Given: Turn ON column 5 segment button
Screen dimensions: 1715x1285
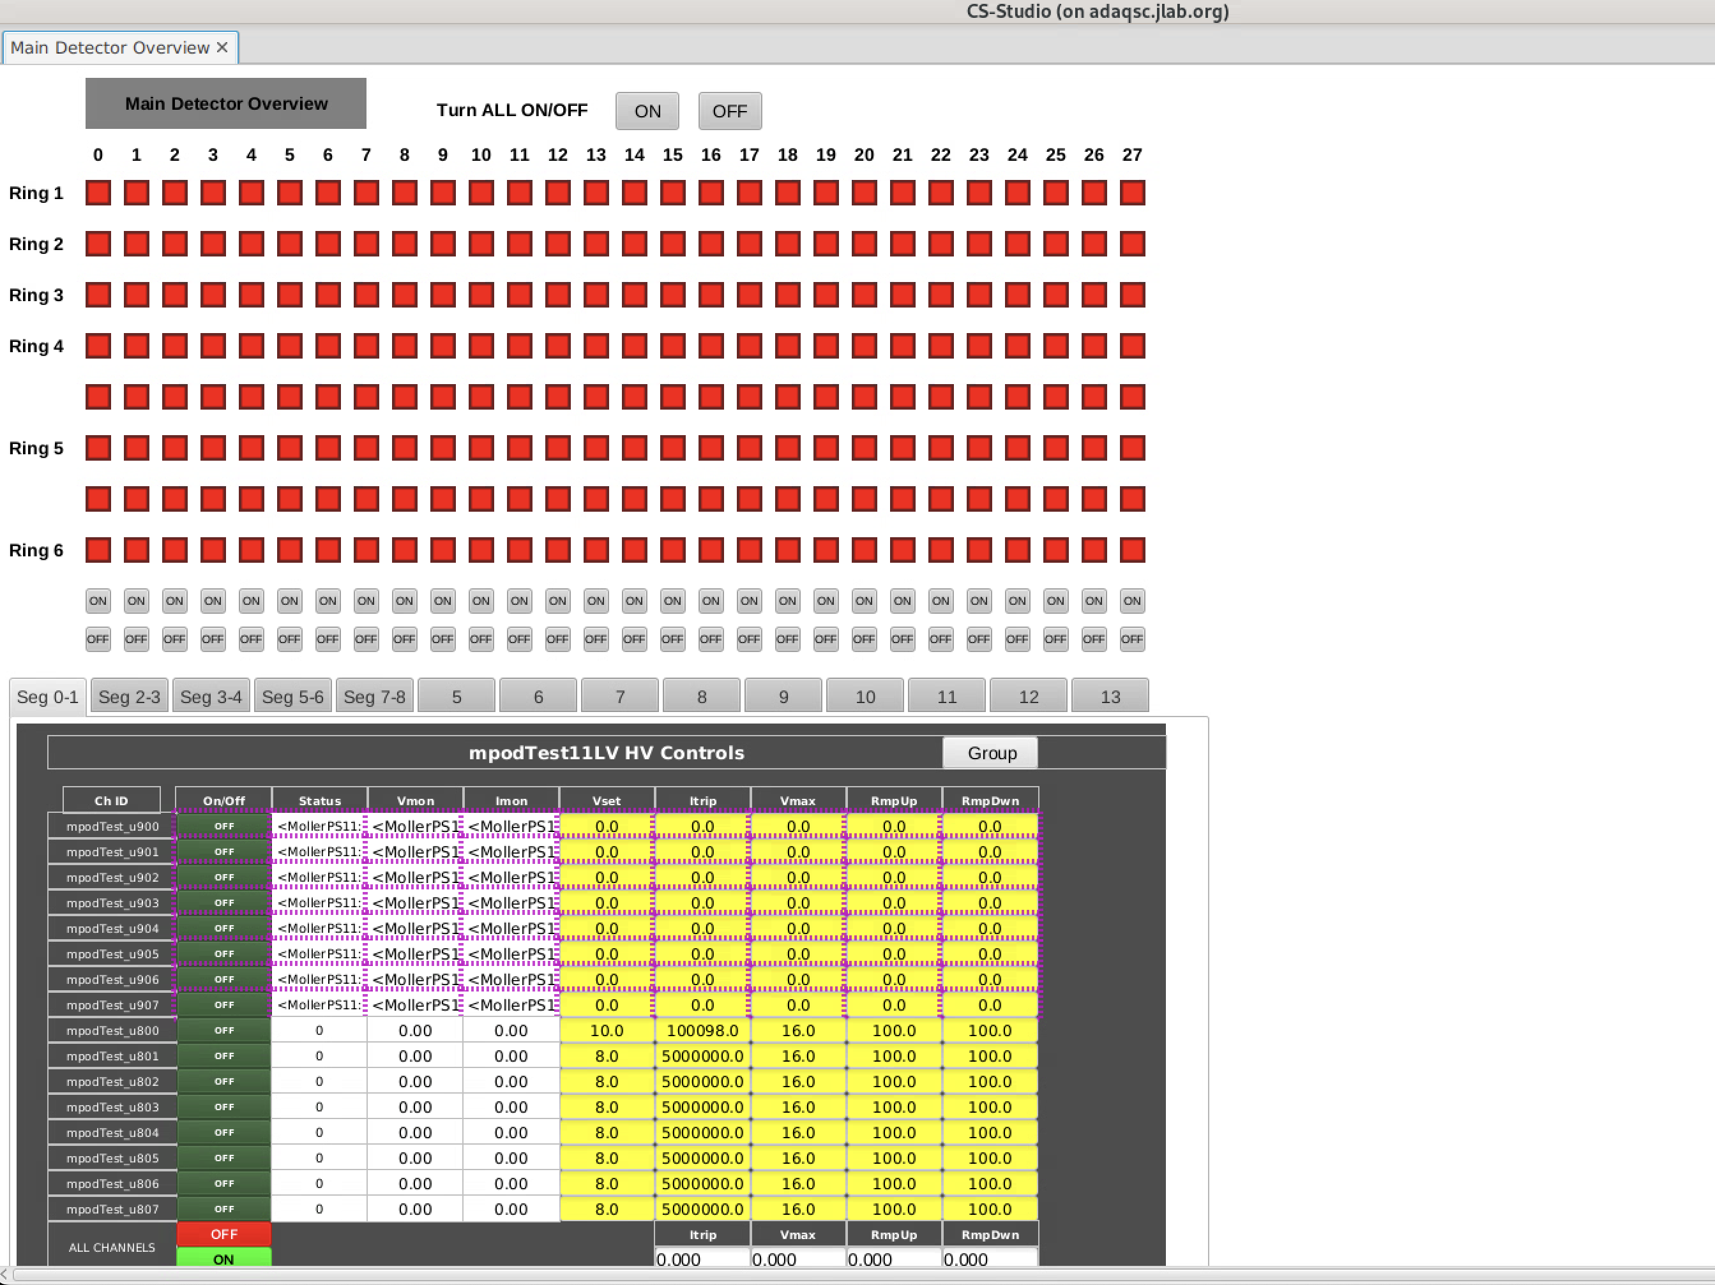Looking at the screenshot, I should click(289, 601).
